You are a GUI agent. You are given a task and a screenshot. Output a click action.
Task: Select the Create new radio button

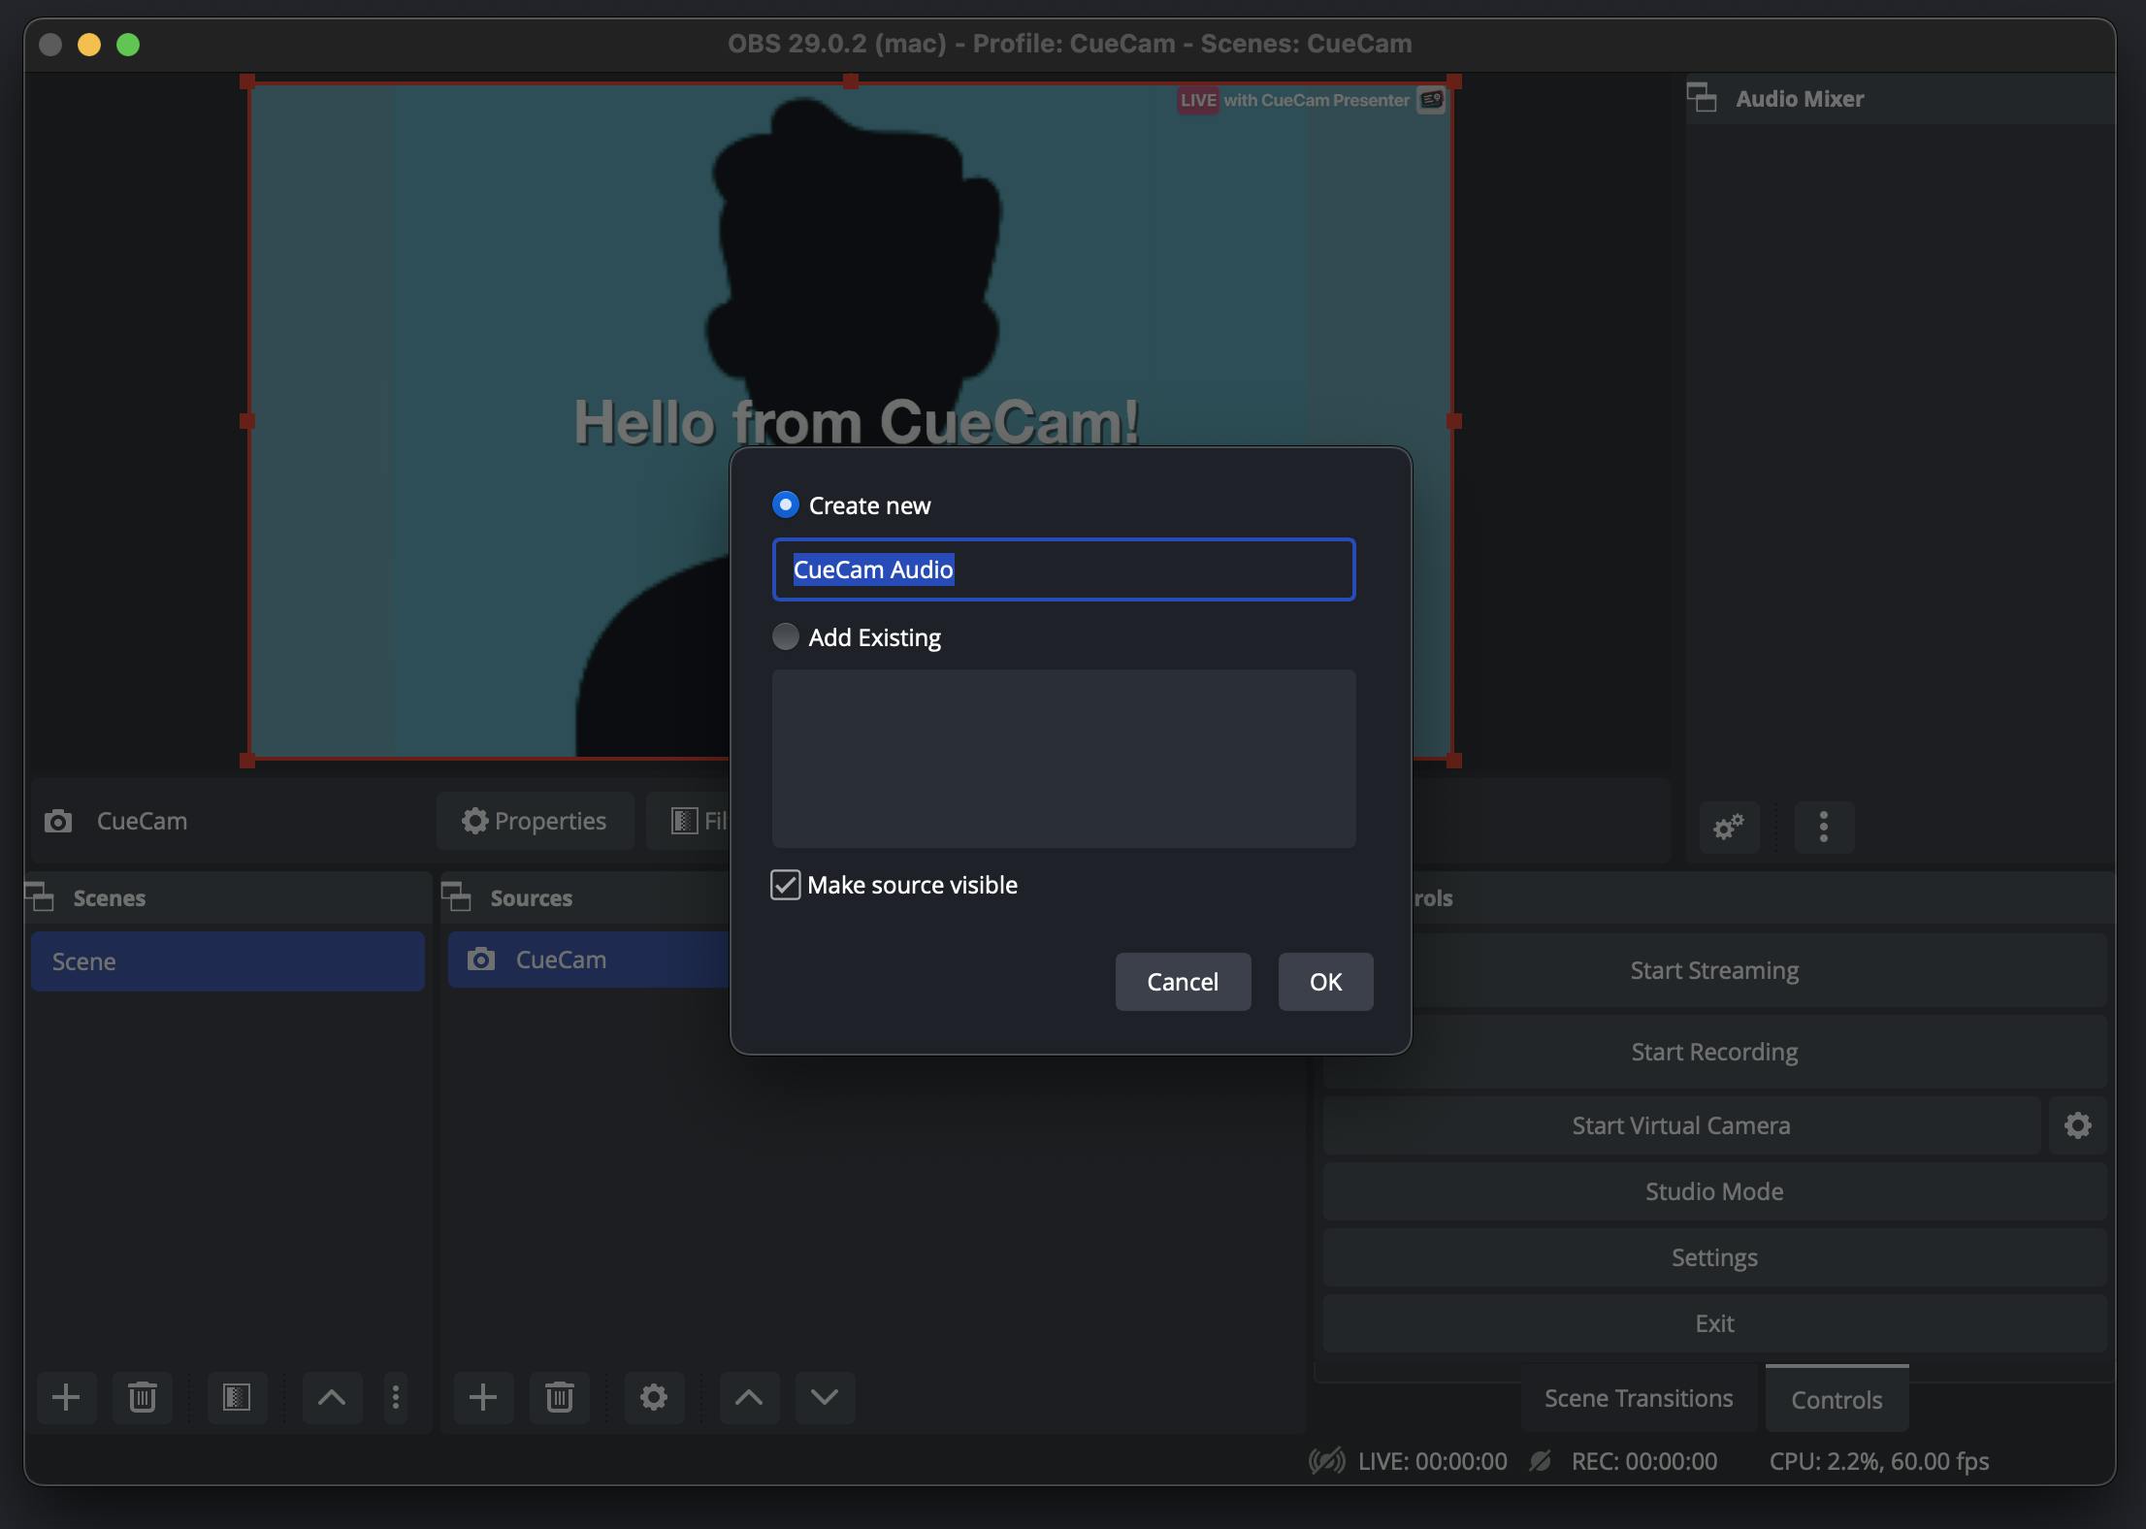tap(785, 504)
